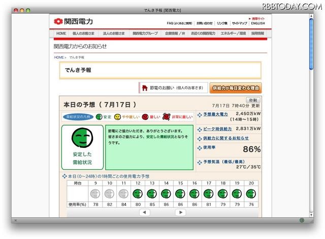Click the 86% usage rate value
Viewport: 325px width, 239px height.
click(x=252, y=149)
